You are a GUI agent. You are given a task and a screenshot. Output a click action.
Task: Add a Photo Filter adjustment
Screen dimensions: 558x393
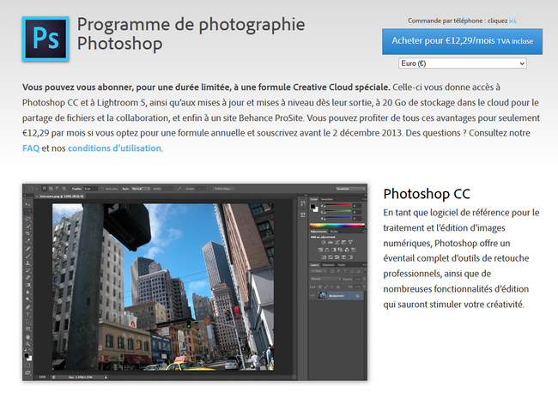(x=340, y=250)
